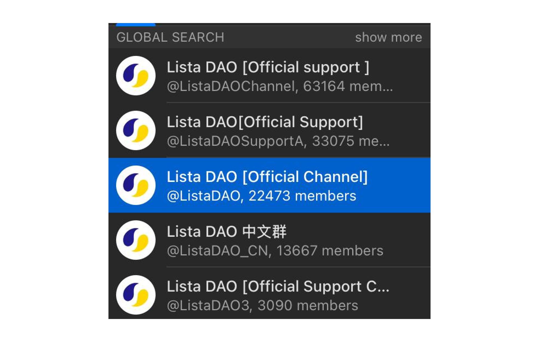The image size is (539, 342).
Task: Select the @ListaDAO_CN username text
Action: [x=217, y=251]
